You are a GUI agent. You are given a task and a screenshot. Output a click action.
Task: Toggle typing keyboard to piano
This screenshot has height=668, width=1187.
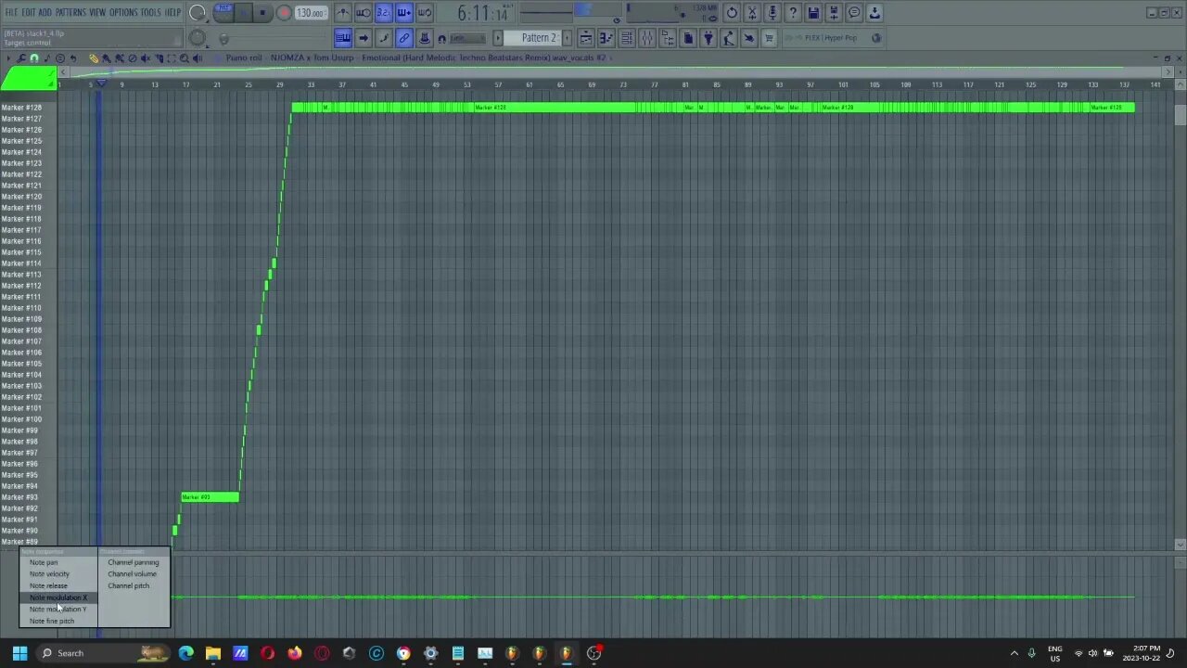point(343,38)
